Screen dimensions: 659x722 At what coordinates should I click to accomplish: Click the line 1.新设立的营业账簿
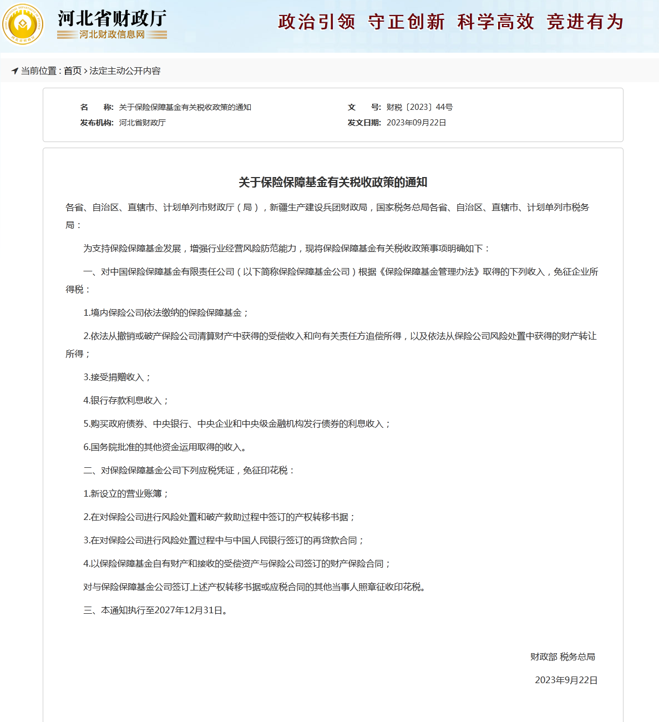[x=126, y=494]
